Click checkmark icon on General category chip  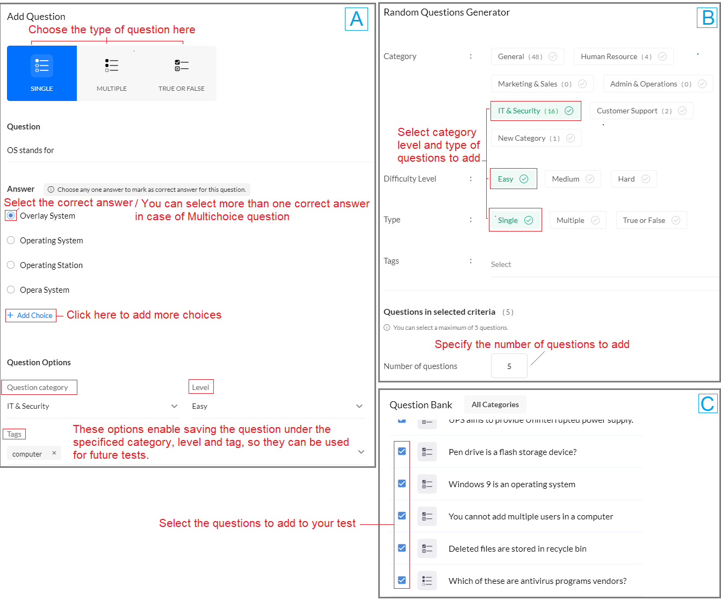pyautogui.click(x=552, y=56)
